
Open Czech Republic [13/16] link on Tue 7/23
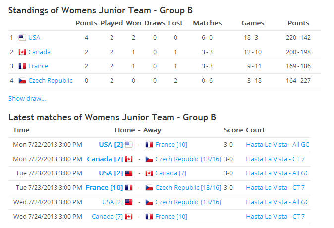188,188
